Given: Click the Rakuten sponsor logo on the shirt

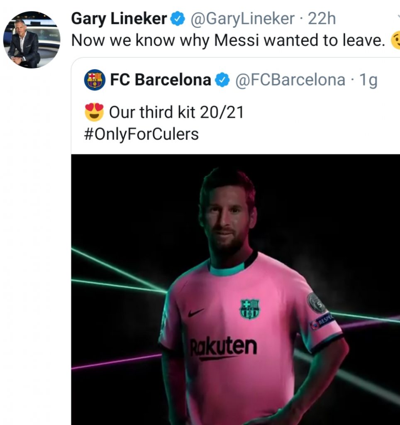Looking at the screenshot, I should (x=223, y=348).
